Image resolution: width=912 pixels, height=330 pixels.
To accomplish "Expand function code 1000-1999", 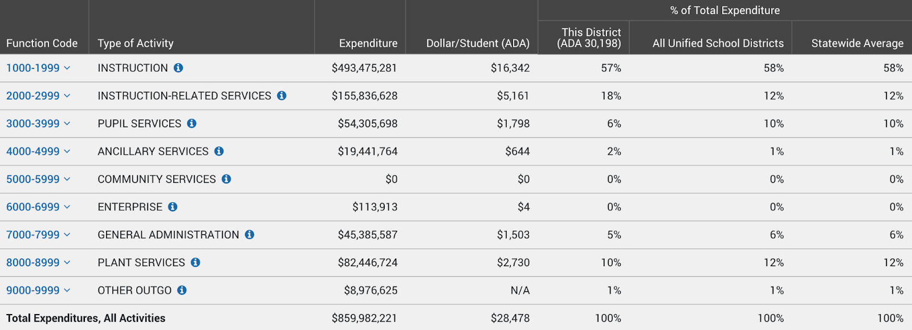I will click(x=38, y=68).
